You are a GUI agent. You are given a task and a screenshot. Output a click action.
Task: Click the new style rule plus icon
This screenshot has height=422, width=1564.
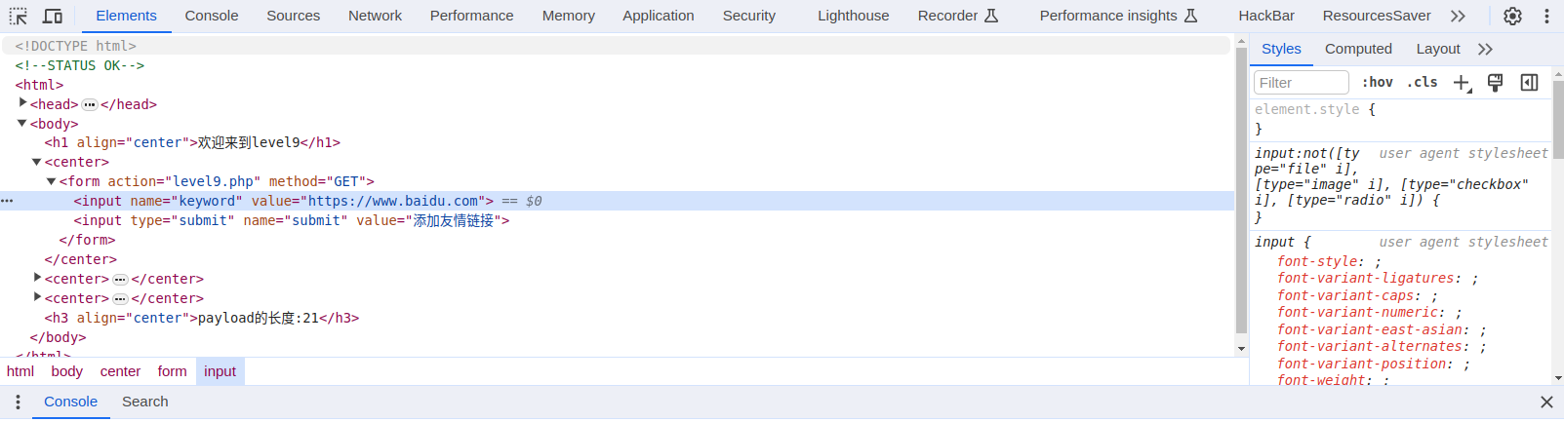click(x=1462, y=83)
